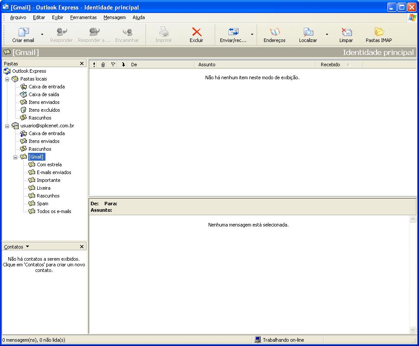Close the Pastas folder pane
The width and height of the screenshot is (419, 346).
[82, 63]
